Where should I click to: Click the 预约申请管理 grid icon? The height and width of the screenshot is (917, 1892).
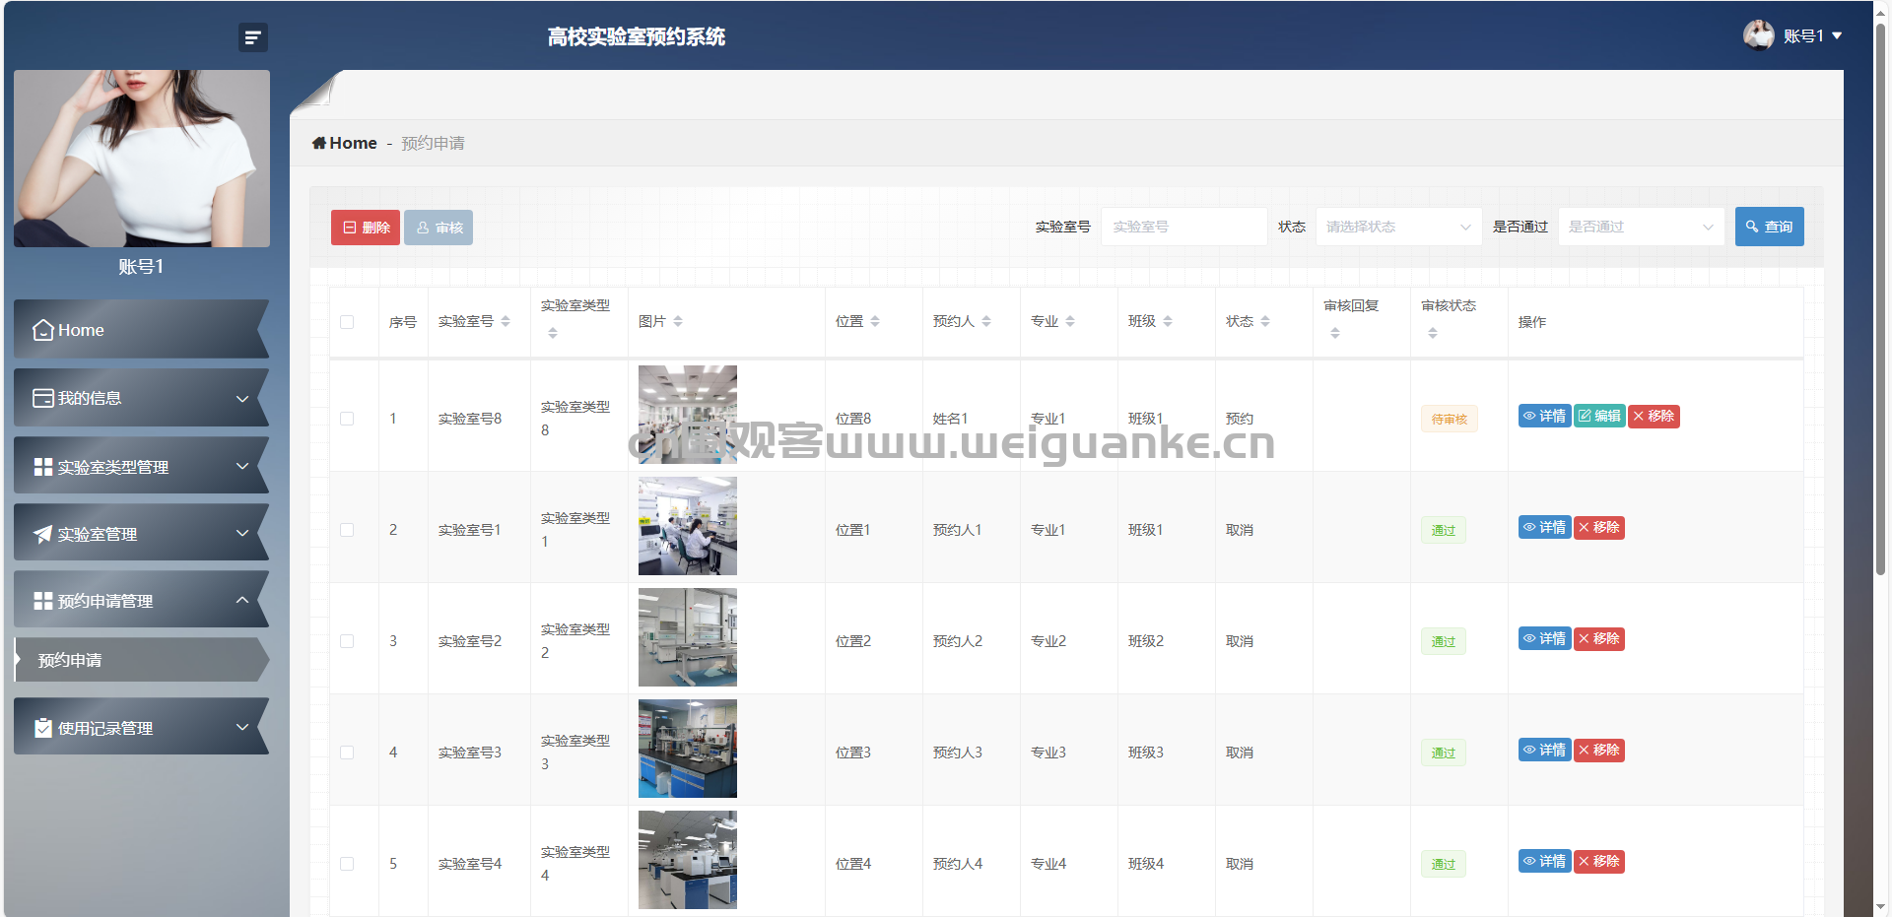43,601
